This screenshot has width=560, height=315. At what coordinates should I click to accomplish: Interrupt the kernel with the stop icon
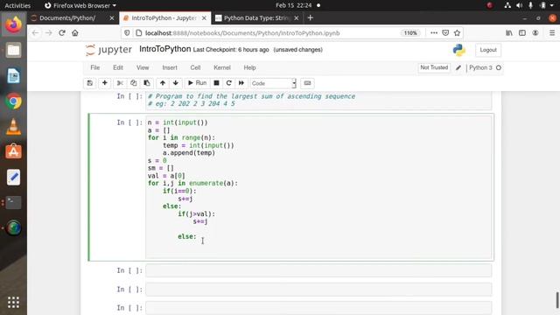pyautogui.click(x=216, y=83)
